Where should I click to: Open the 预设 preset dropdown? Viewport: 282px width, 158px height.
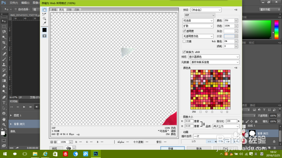click(x=206, y=10)
